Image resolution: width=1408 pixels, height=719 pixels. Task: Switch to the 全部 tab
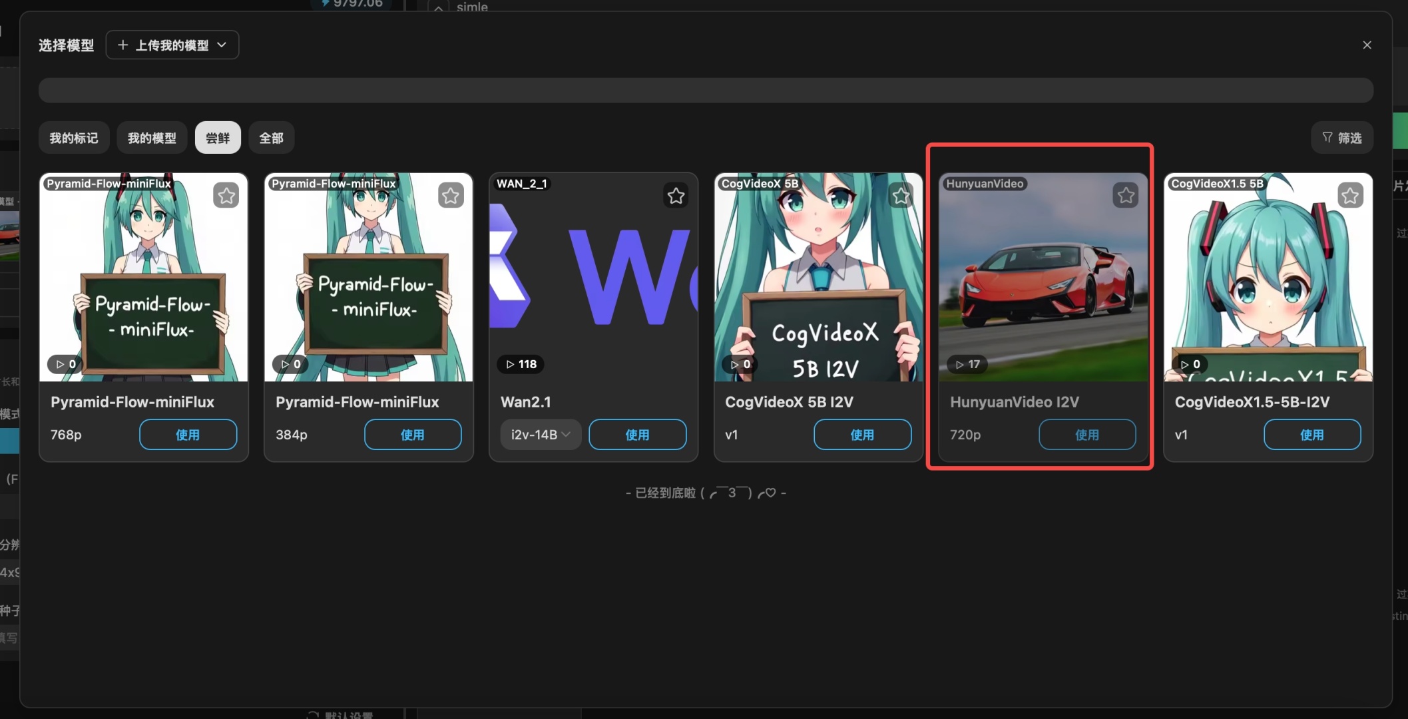click(x=271, y=138)
